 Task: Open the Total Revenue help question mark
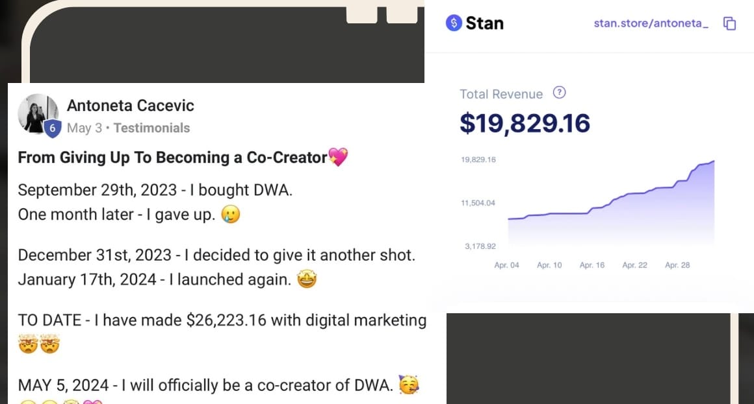559,93
